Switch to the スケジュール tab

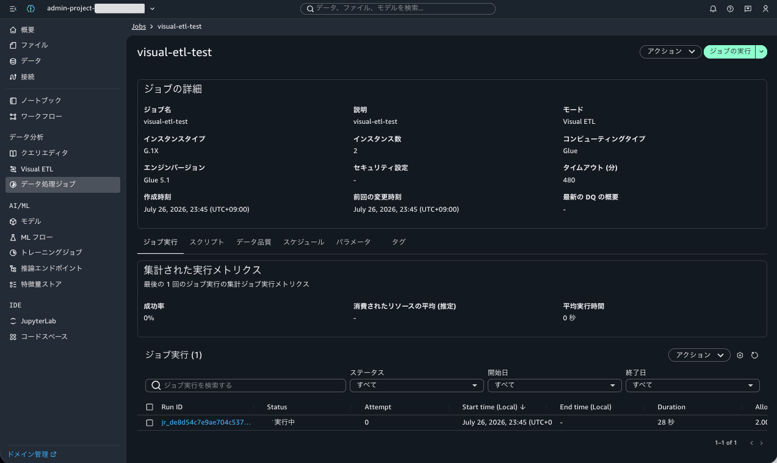point(303,242)
